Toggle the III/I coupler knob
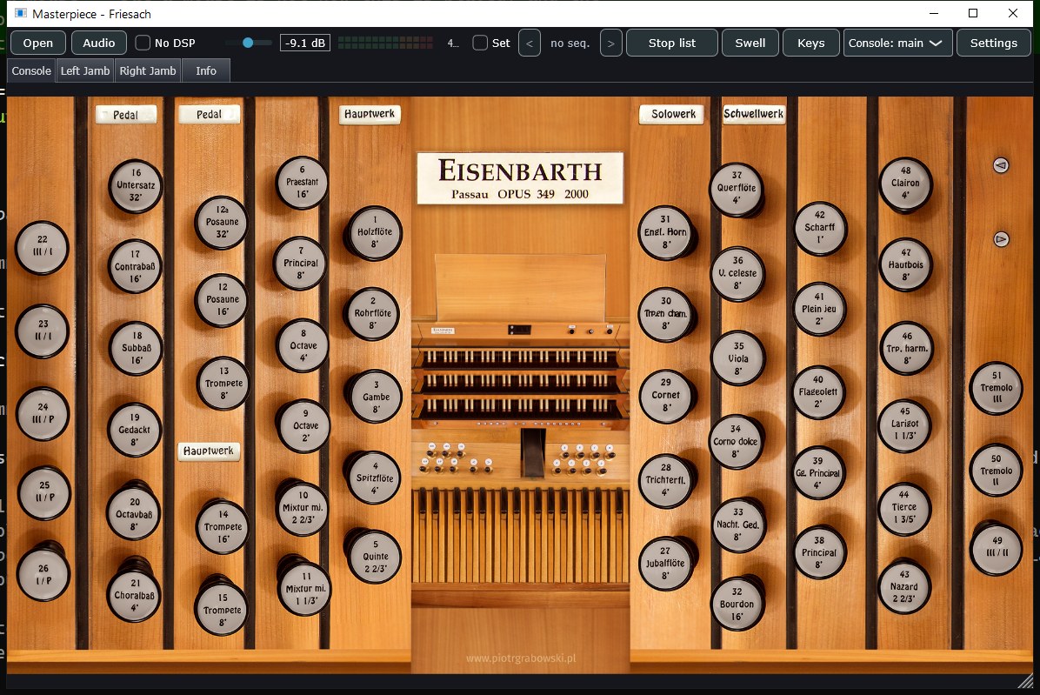Viewport: 1040px width, 695px height. click(x=43, y=247)
